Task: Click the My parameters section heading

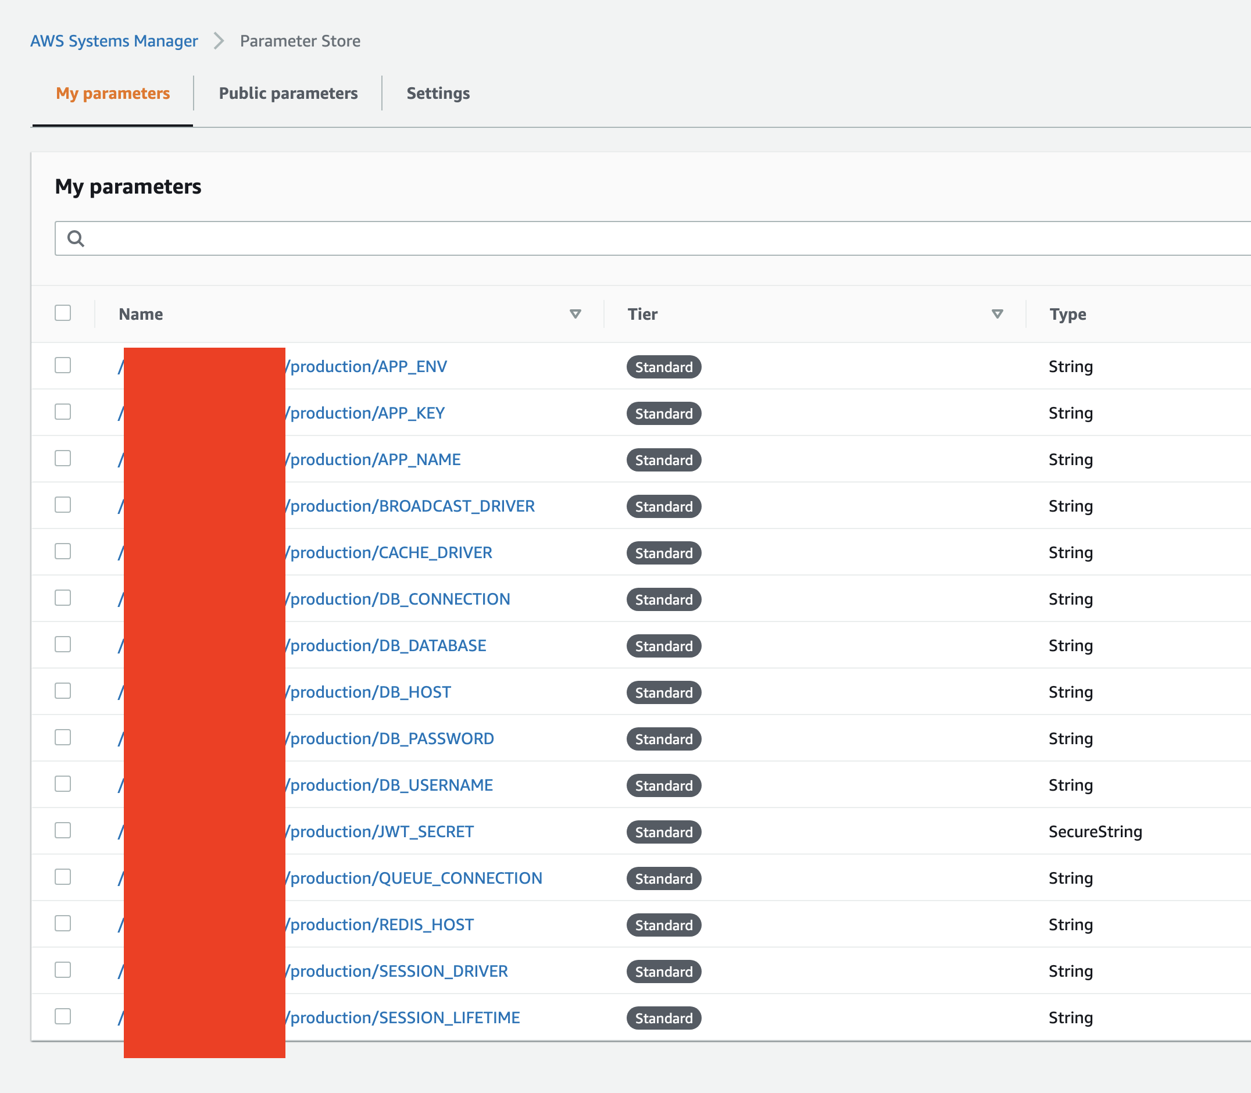Action: coord(128,187)
